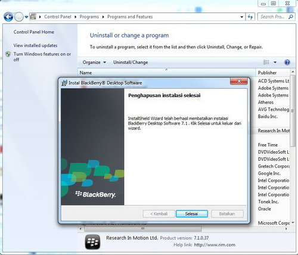The image size is (298, 255).
Task: Open View installed updates link
Action: pos(35,45)
